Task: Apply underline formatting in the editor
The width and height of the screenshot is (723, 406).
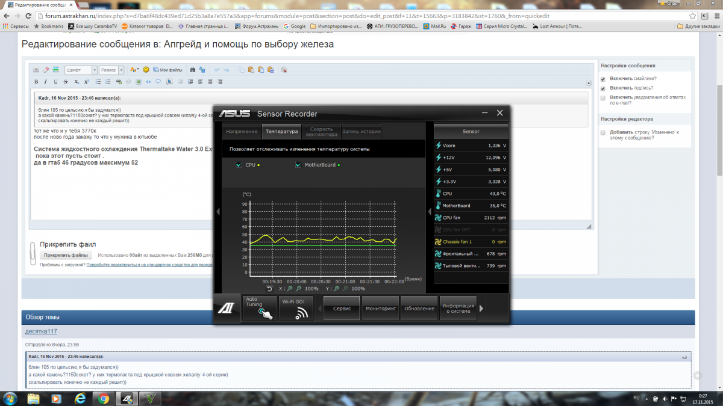Action: pos(56,81)
